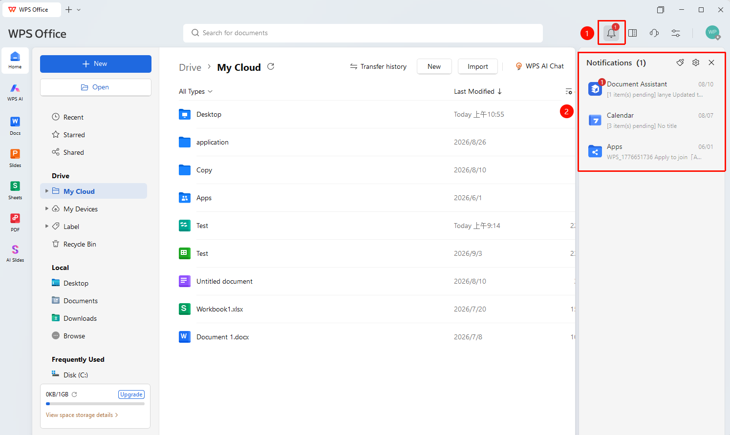The height and width of the screenshot is (435, 730).
Task: Close the Notifications panel
Action: click(711, 62)
